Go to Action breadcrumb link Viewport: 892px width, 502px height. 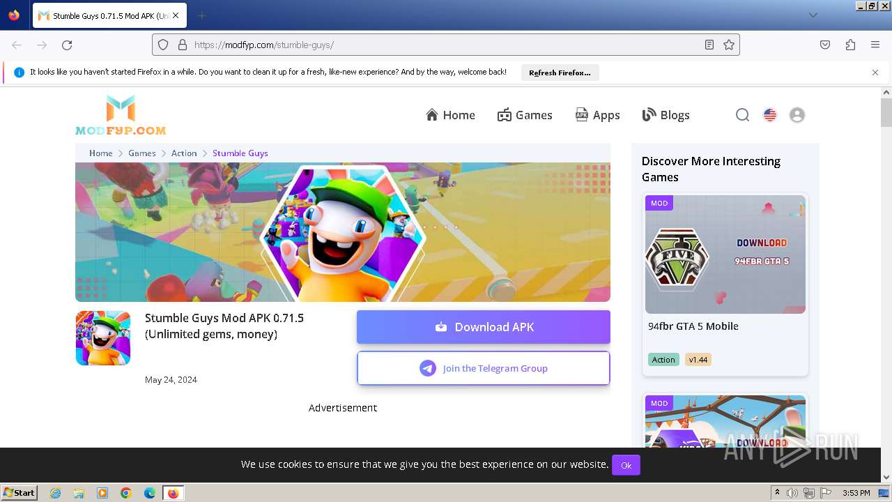184,153
